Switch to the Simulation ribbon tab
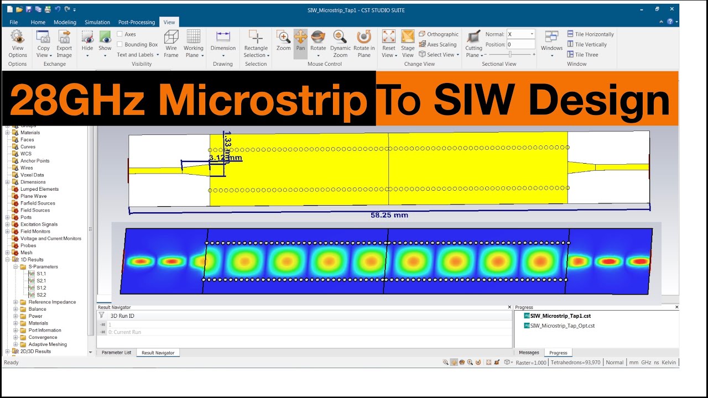 click(x=97, y=22)
